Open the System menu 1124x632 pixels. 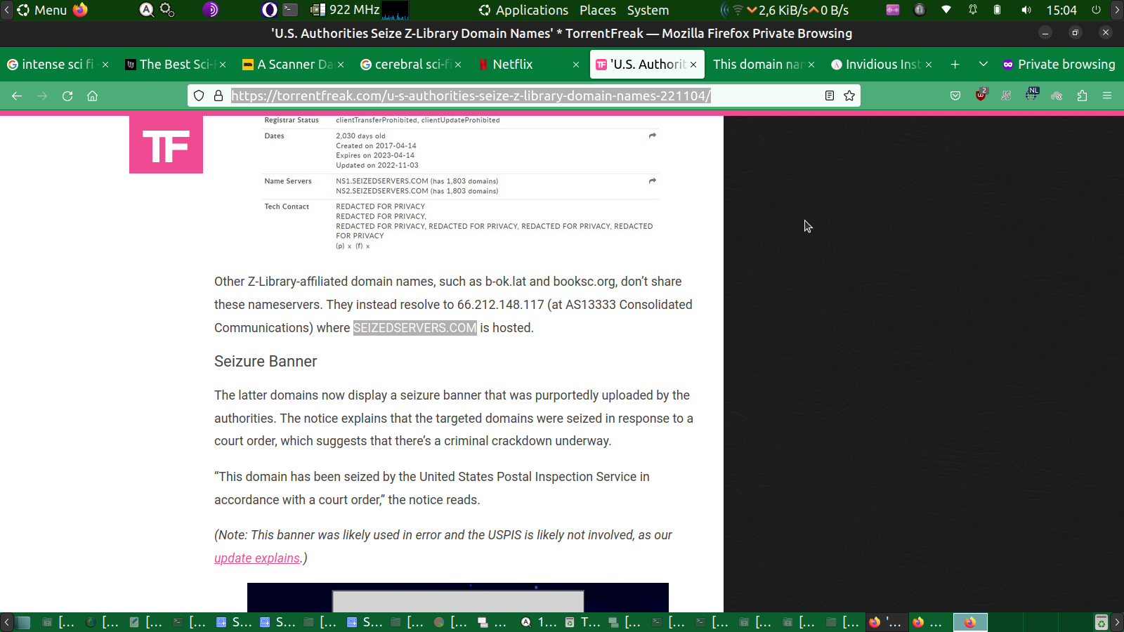(648, 10)
